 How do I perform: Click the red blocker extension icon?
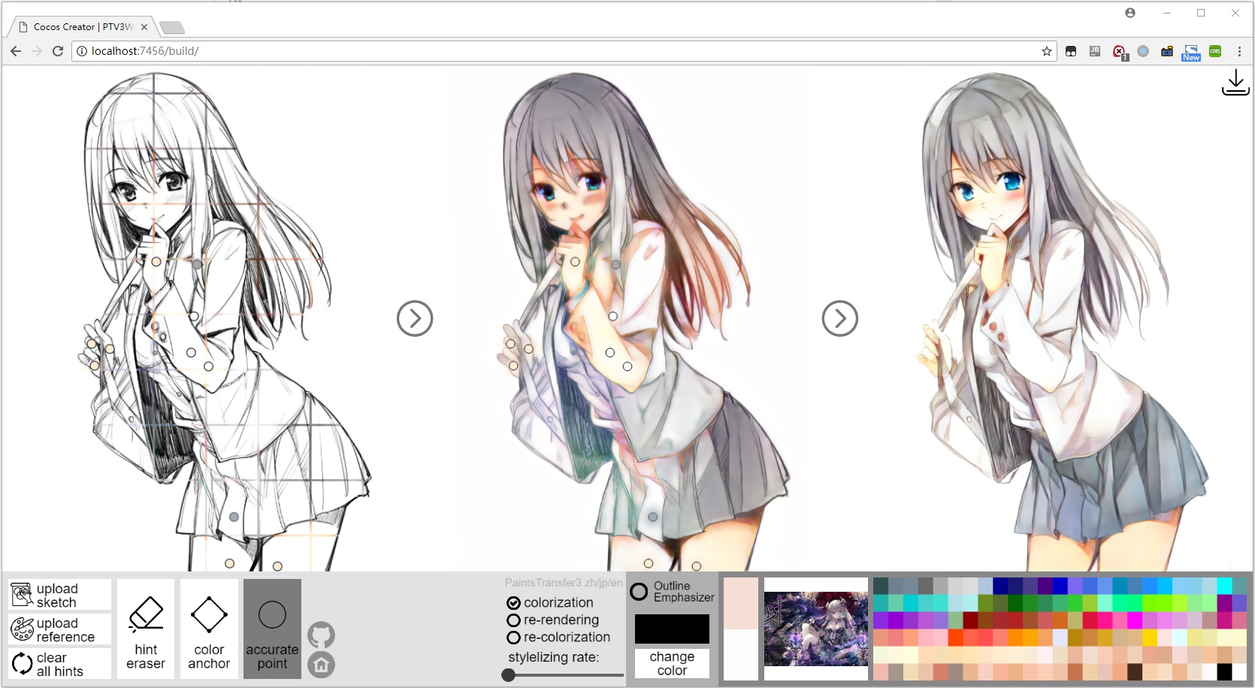click(1119, 52)
